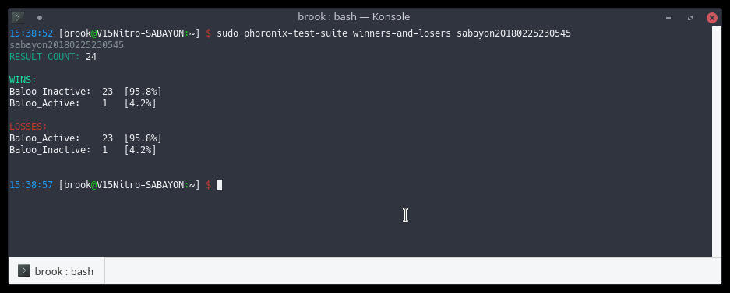Click the red 'LOSSES:' heading

(x=28, y=127)
